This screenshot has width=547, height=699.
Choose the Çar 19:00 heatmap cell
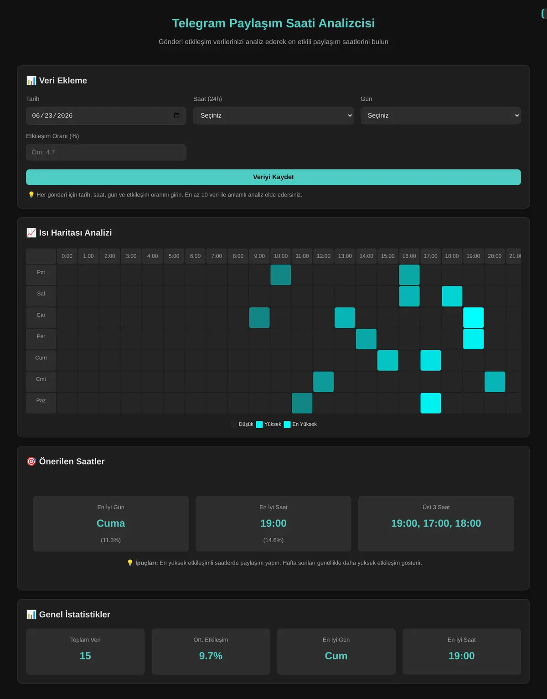[x=474, y=318]
